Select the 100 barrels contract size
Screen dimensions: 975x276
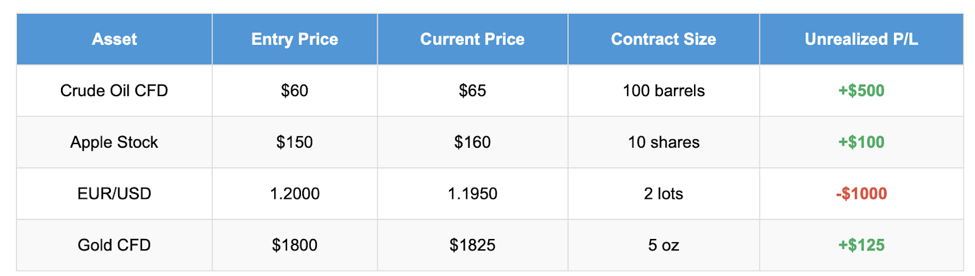663,91
